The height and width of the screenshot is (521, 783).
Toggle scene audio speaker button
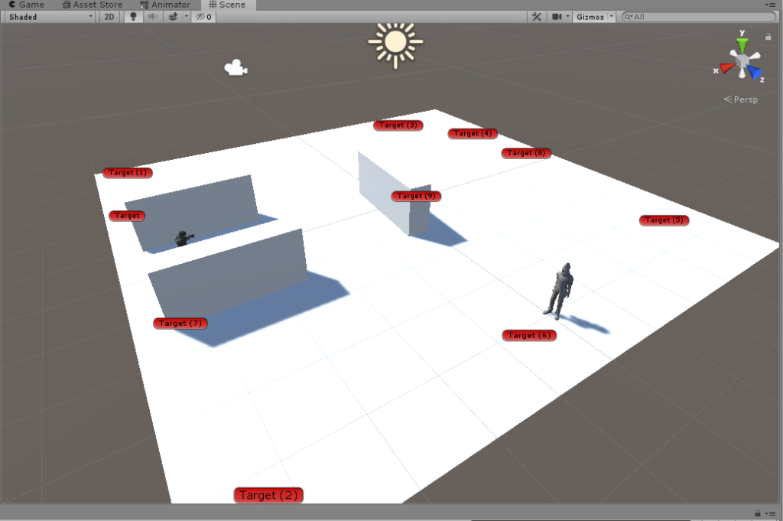pos(153,17)
